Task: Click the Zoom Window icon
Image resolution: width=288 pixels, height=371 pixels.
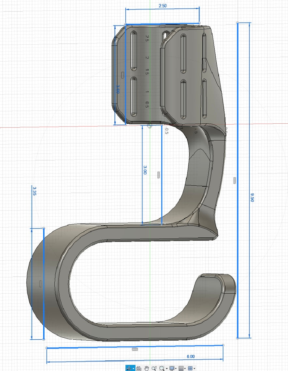Action: click(x=162, y=368)
